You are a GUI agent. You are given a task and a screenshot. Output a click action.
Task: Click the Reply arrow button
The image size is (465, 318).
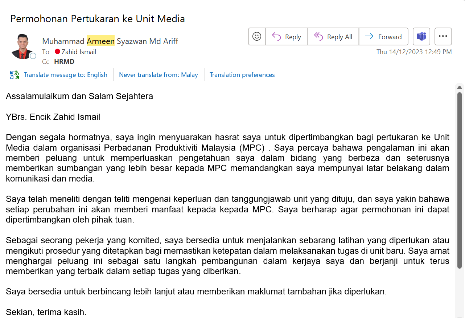pyautogui.click(x=287, y=37)
